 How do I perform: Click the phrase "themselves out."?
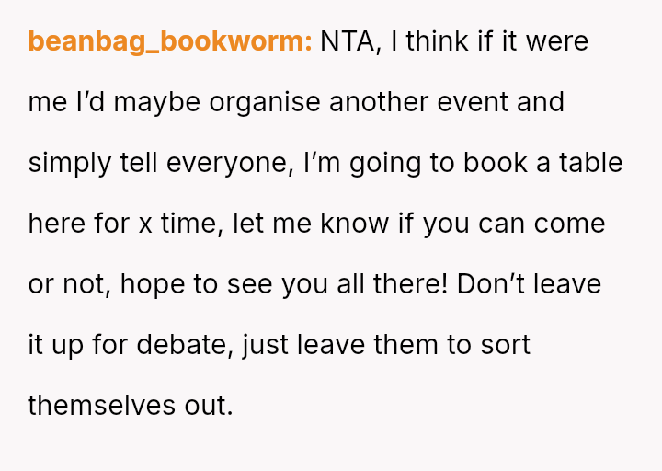tap(131, 406)
